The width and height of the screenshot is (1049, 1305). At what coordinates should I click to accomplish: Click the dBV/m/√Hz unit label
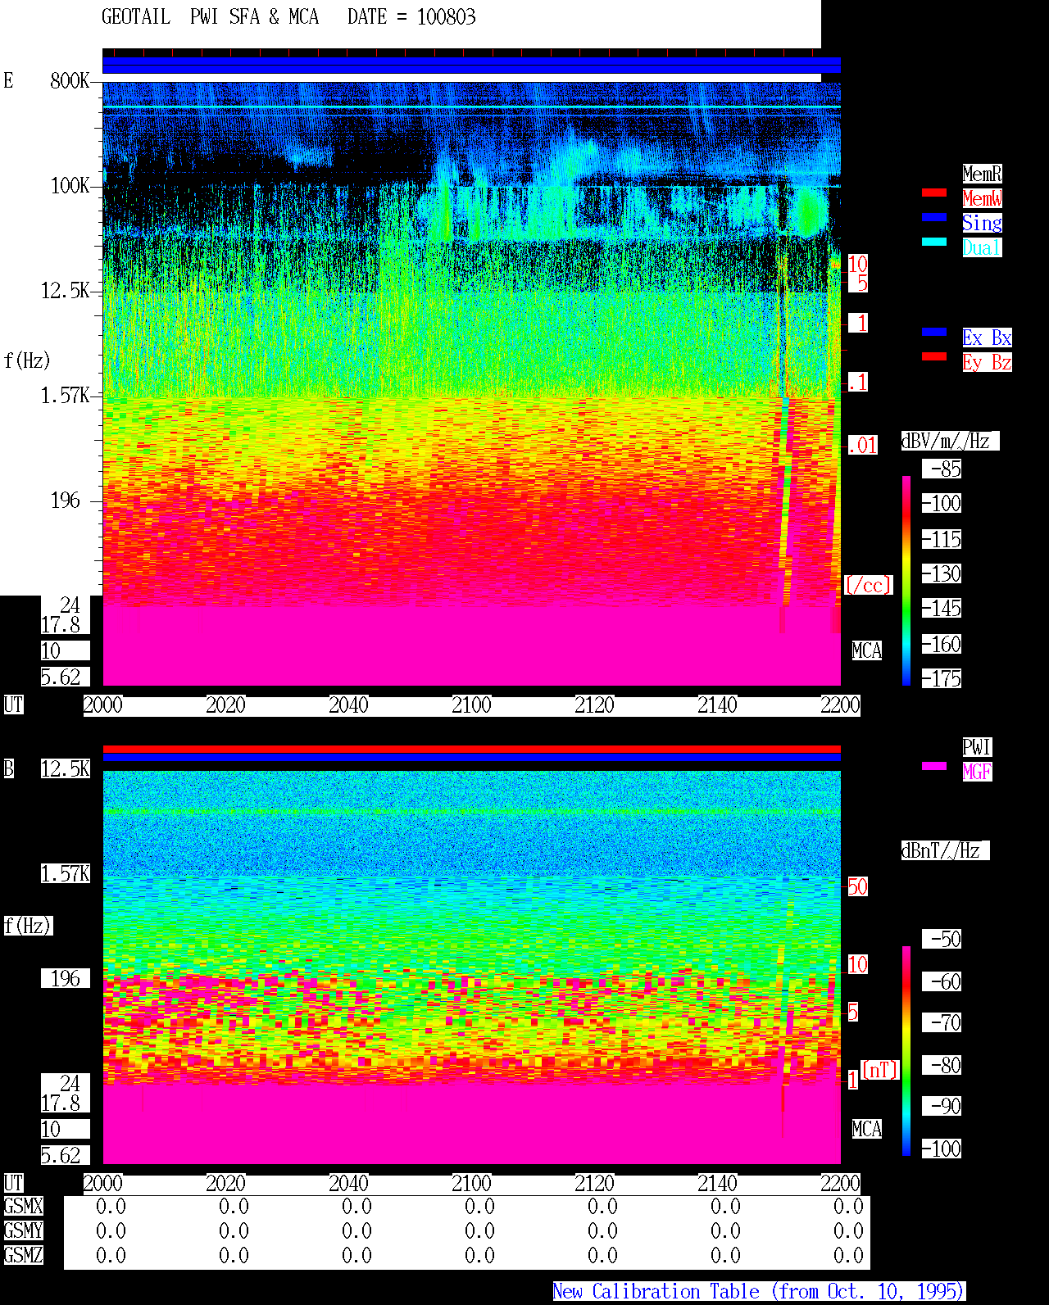(x=950, y=441)
